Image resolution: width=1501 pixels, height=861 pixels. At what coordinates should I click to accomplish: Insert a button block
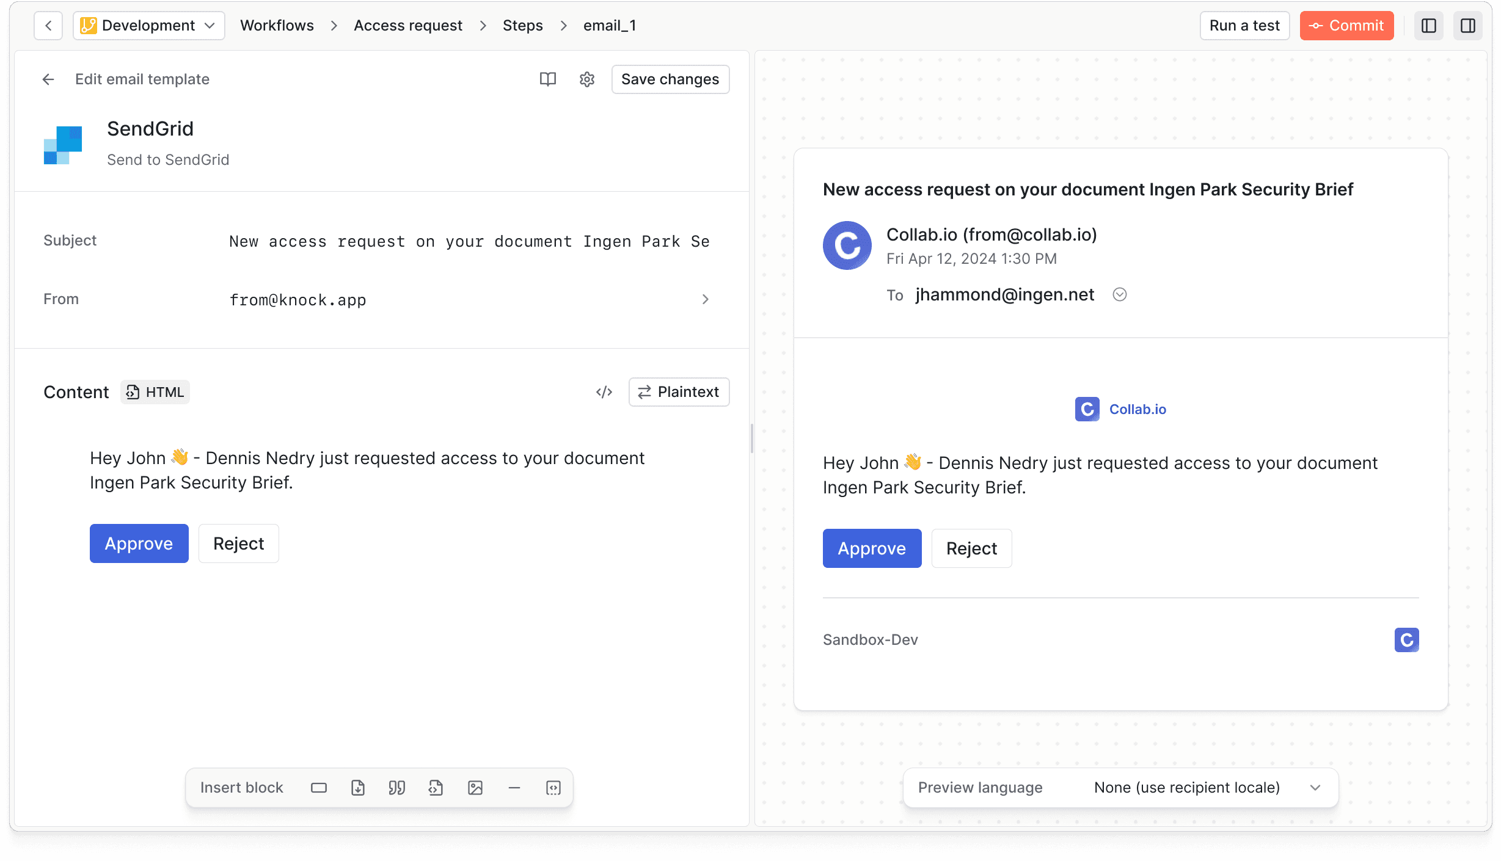[x=319, y=788]
